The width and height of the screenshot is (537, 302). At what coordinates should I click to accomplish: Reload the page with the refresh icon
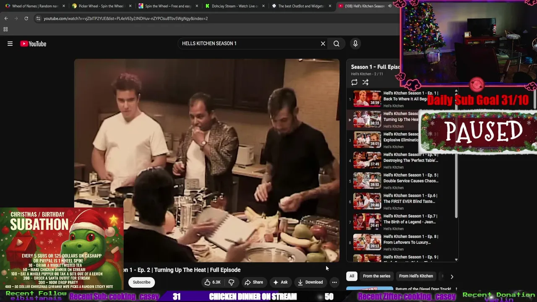coord(26,18)
